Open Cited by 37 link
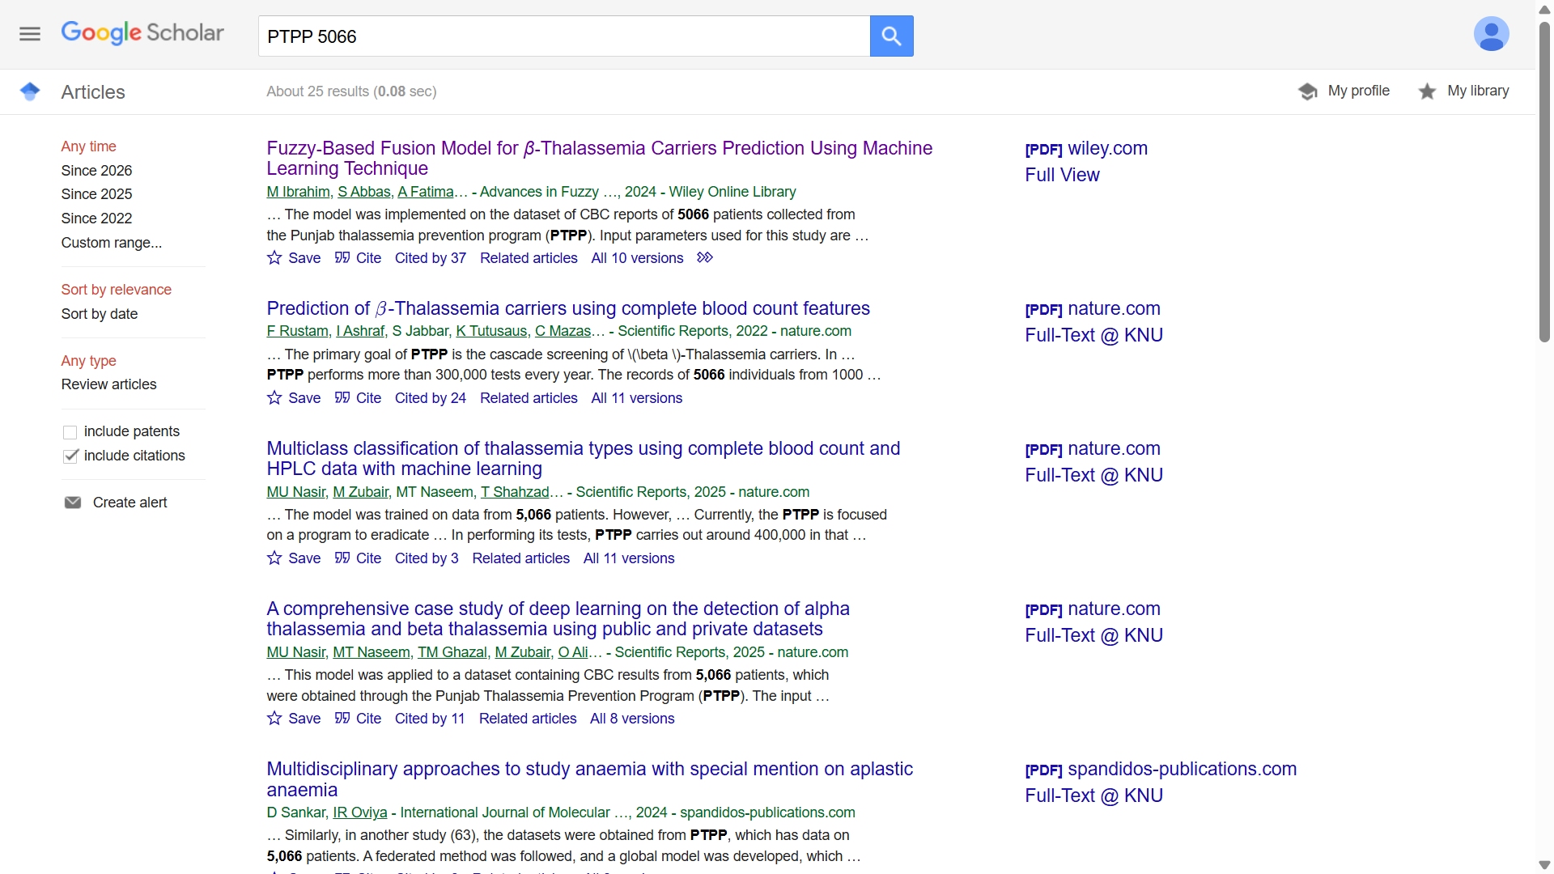1554x874 pixels. click(x=430, y=258)
